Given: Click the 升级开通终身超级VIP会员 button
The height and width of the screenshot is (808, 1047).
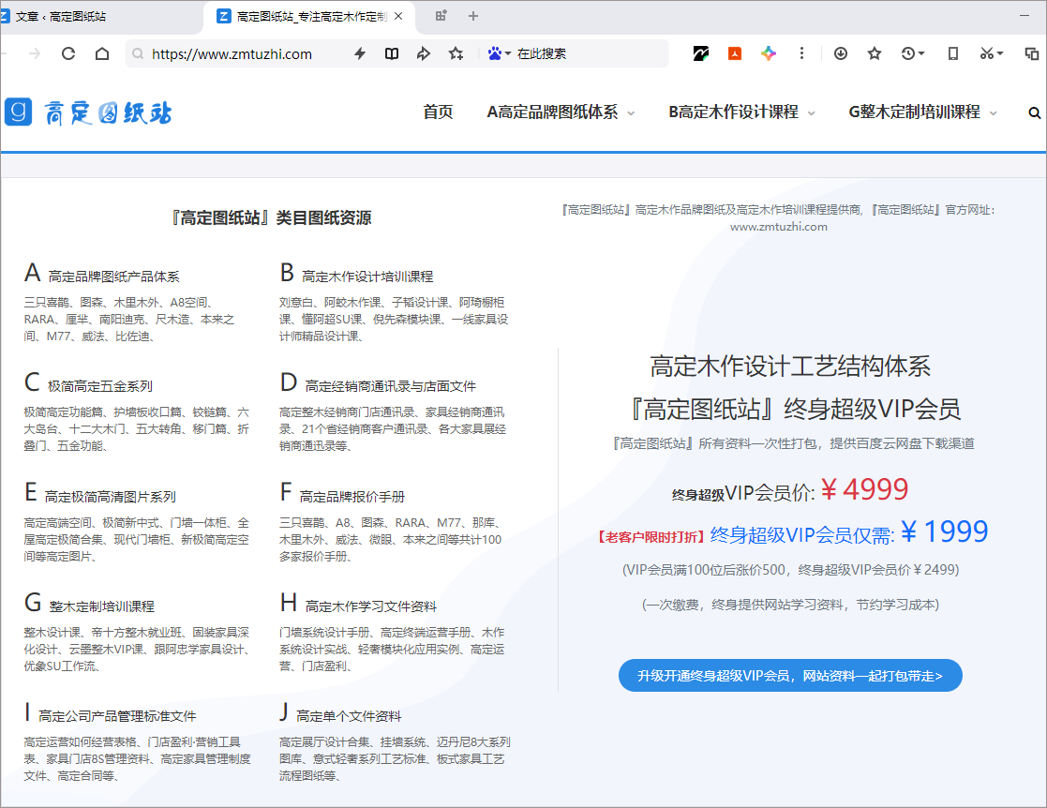Looking at the screenshot, I should [x=789, y=675].
